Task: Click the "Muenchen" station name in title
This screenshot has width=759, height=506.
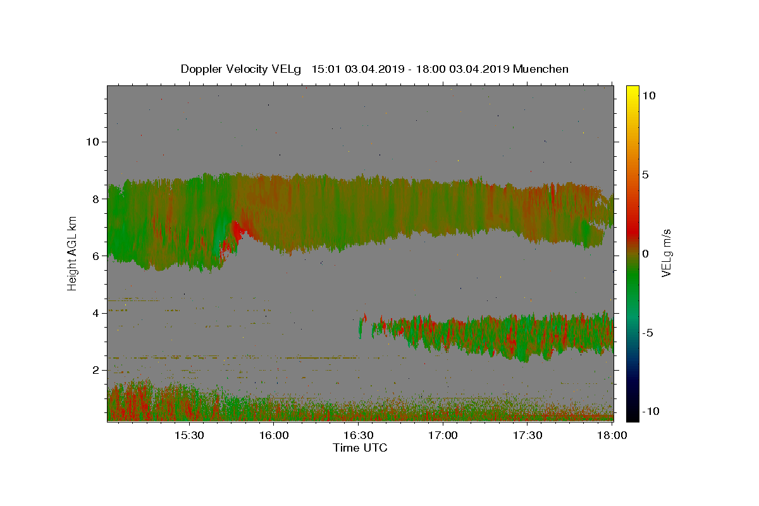Action: coord(541,69)
